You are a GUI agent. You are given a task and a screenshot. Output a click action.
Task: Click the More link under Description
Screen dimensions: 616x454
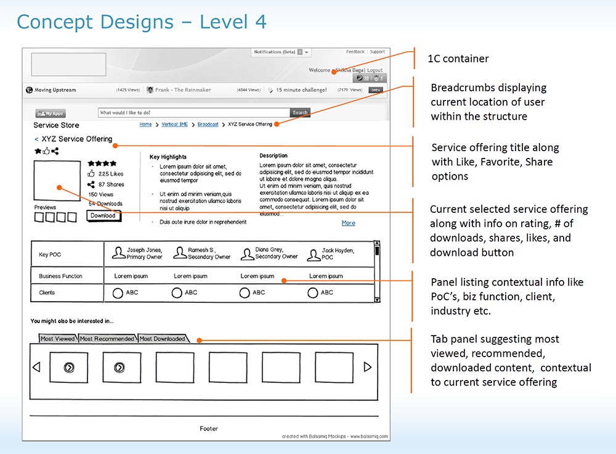(349, 223)
